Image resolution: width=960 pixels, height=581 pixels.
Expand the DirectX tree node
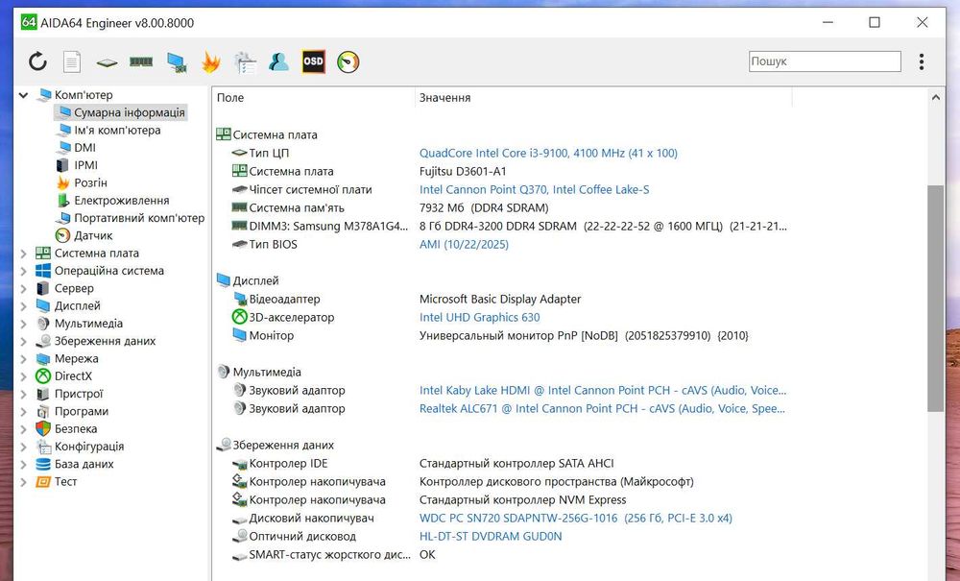23,376
